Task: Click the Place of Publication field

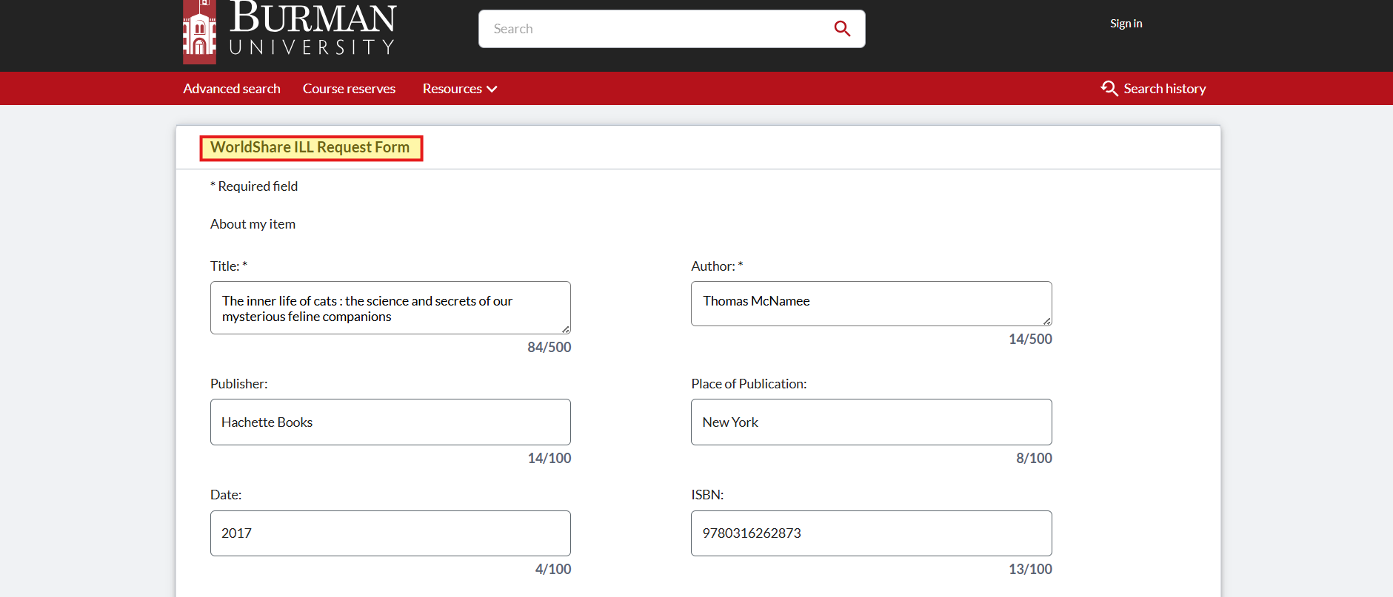Action: (871, 422)
